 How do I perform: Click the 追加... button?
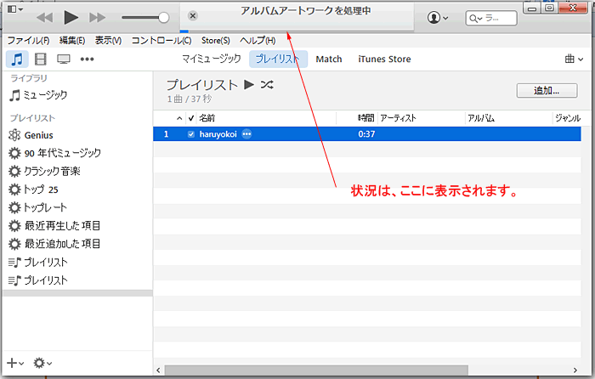tap(547, 91)
